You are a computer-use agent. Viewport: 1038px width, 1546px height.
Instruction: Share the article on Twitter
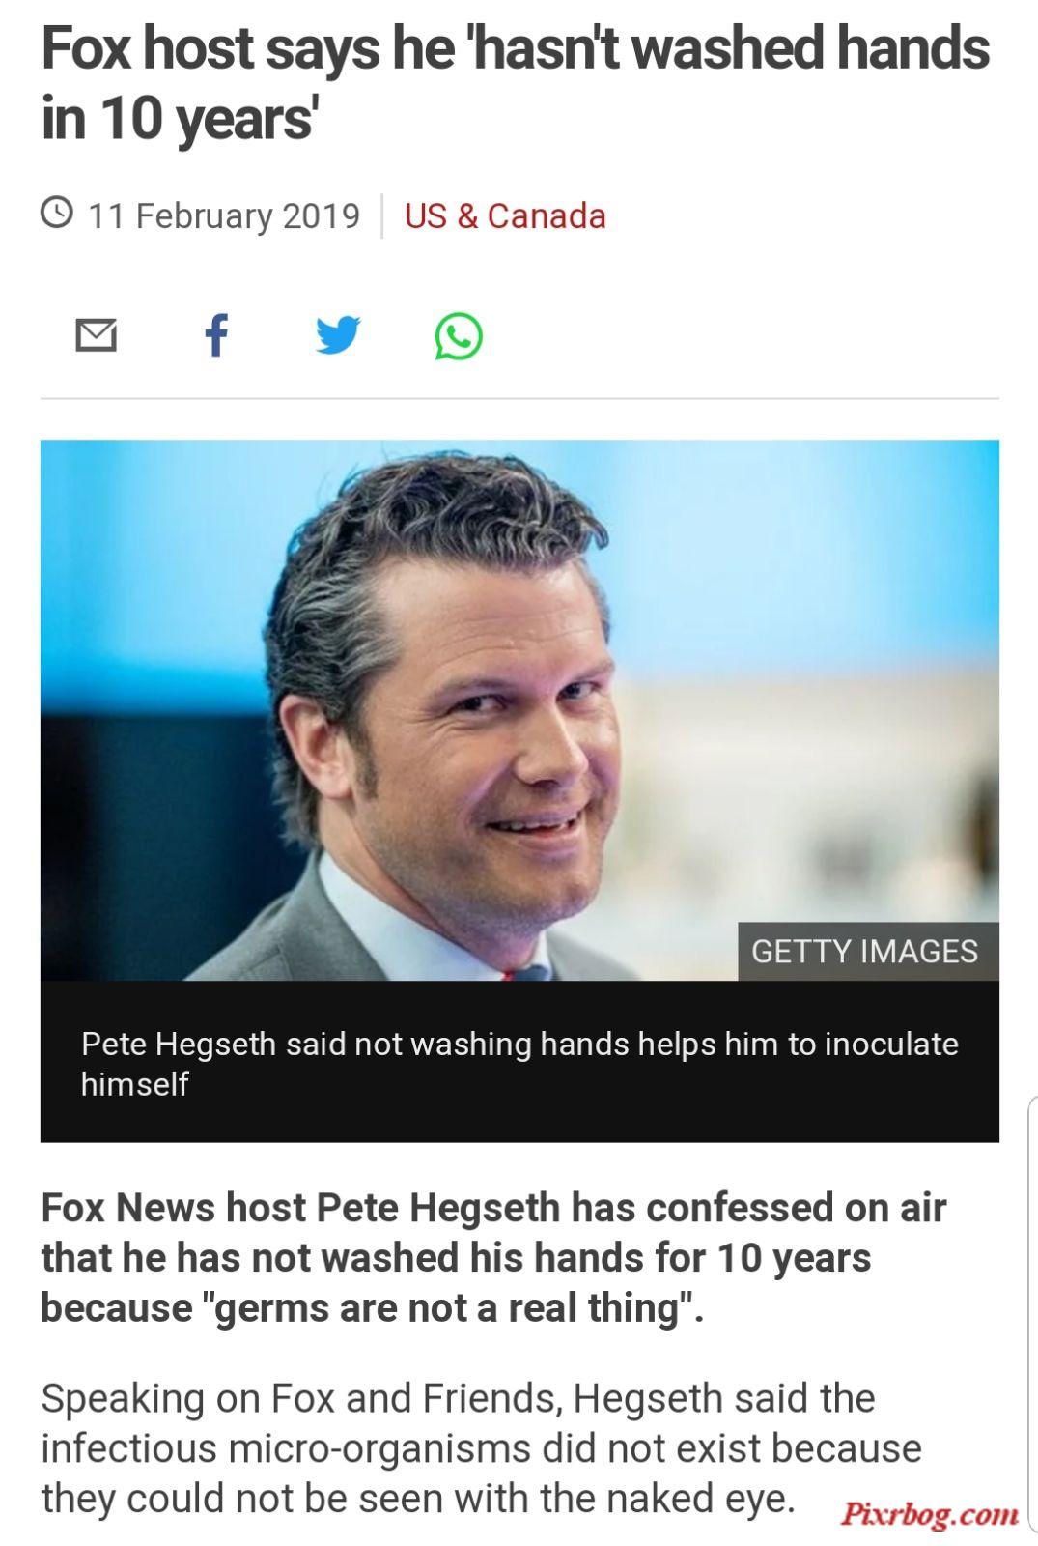tap(338, 335)
